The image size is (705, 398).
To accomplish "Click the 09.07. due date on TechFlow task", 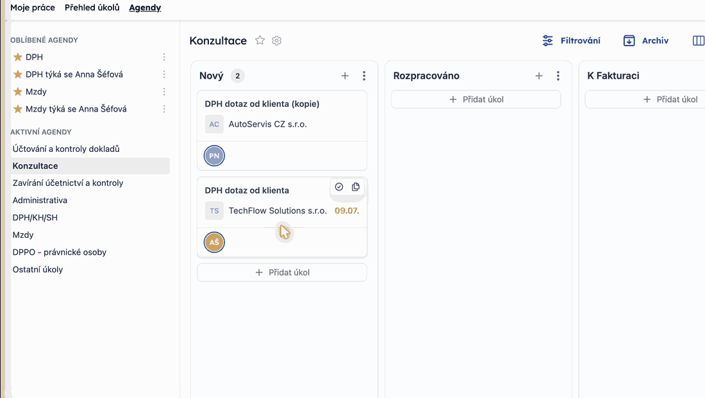I will (347, 210).
